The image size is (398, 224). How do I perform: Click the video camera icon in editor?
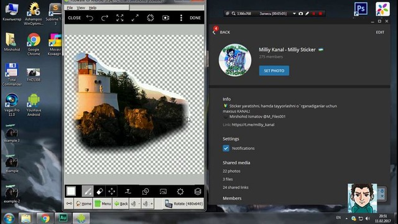pyautogui.click(x=166, y=18)
